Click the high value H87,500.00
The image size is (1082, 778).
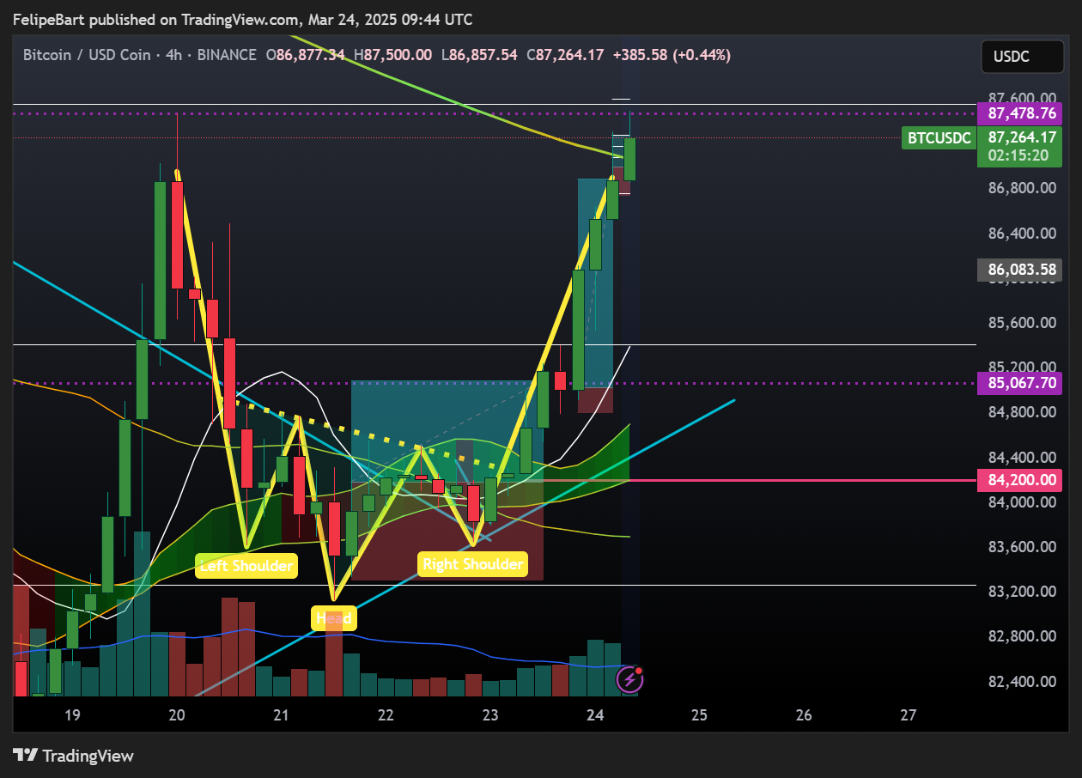point(393,55)
